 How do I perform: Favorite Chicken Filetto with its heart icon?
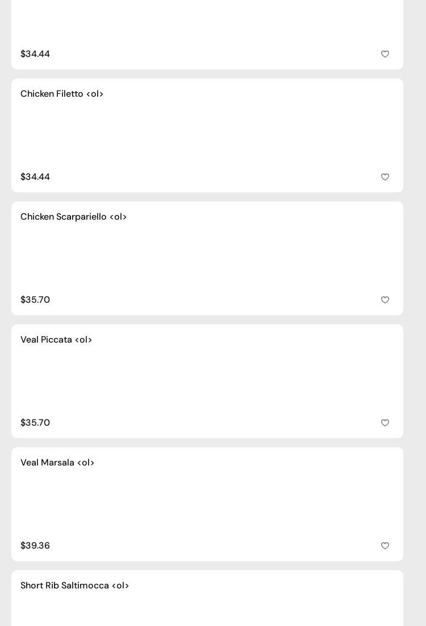385,177
